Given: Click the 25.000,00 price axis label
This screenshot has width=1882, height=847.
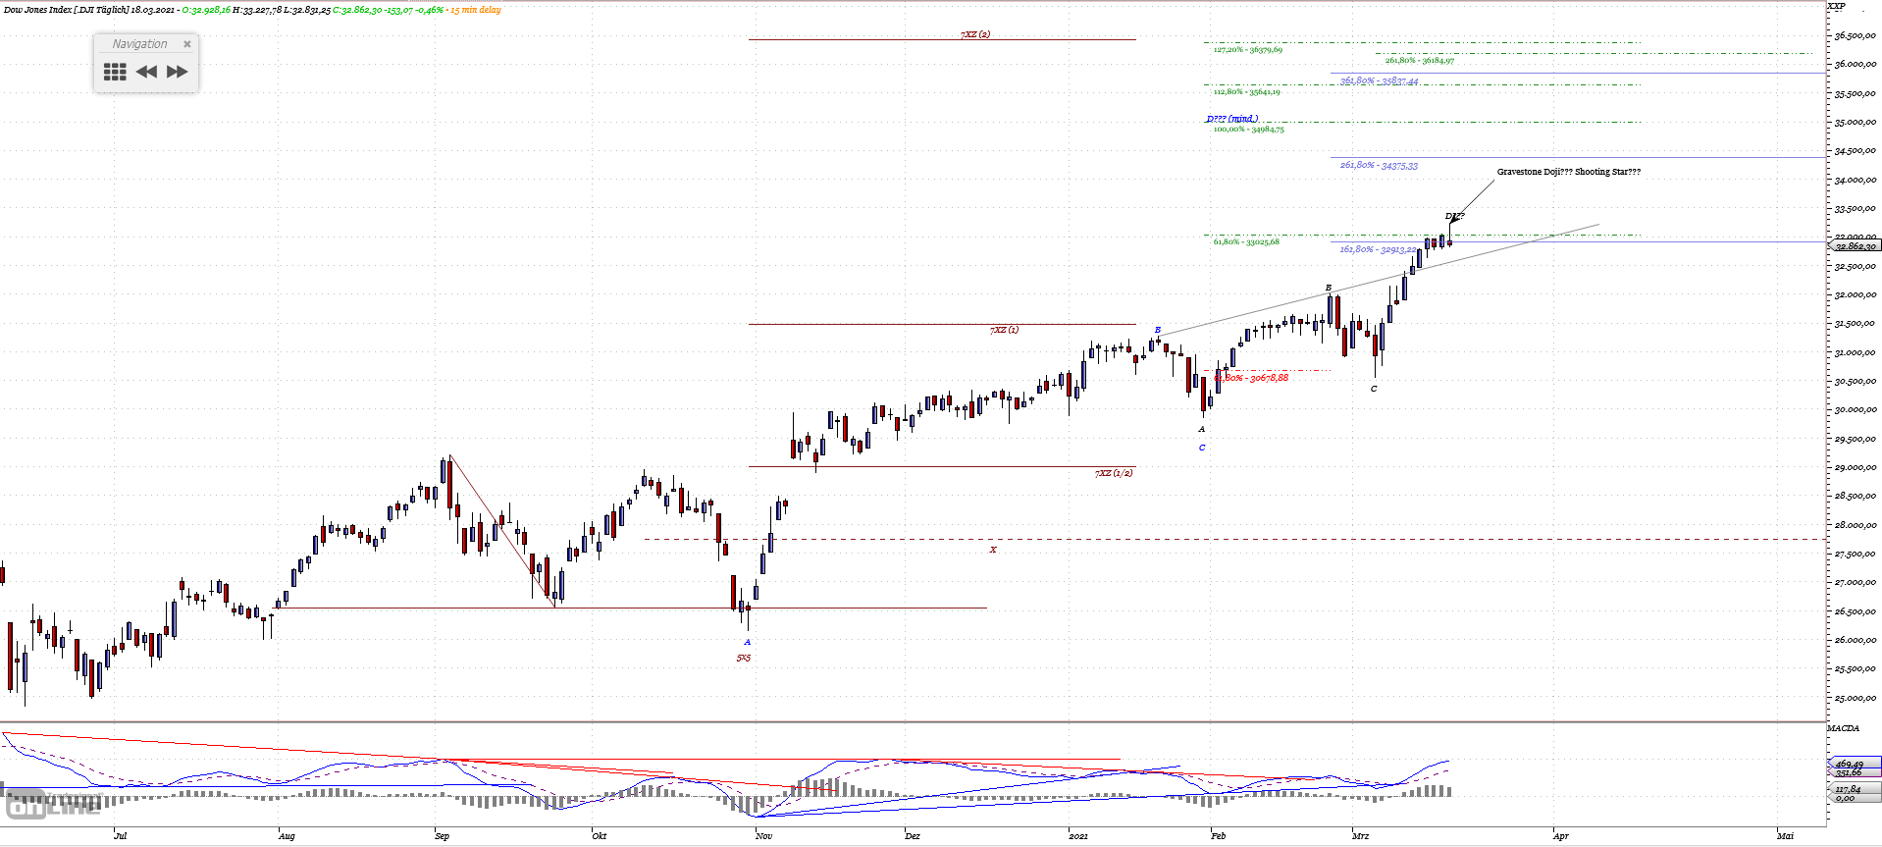Looking at the screenshot, I should coord(1856,697).
